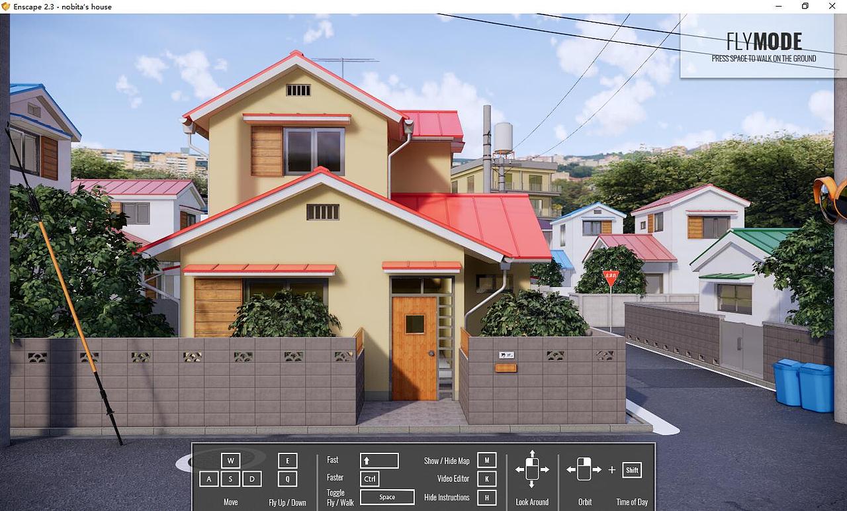
Task: Click the H key icon to hide instructions
Action: click(x=486, y=497)
